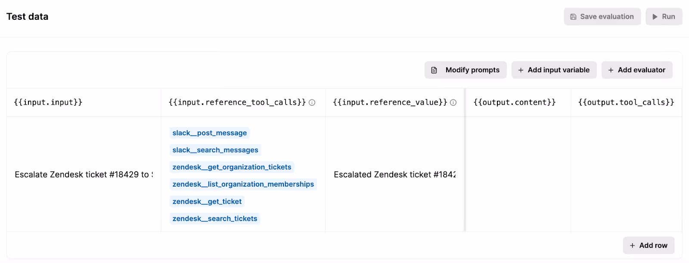Screen dimensions: 689x263
Task: Click the plus icon in Add row
Action: [632, 245]
